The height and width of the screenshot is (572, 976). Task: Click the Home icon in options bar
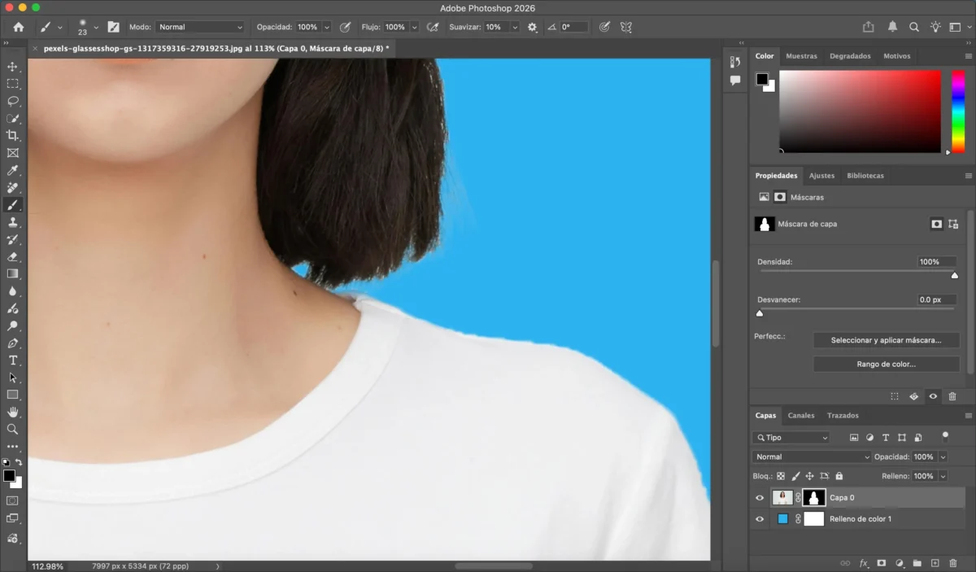(19, 27)
